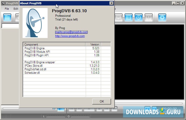This screenshot has width=186, height=120.
Task: Select the ProgDVB Engine row
Action: pyautogui.click(x=67, y=48)
